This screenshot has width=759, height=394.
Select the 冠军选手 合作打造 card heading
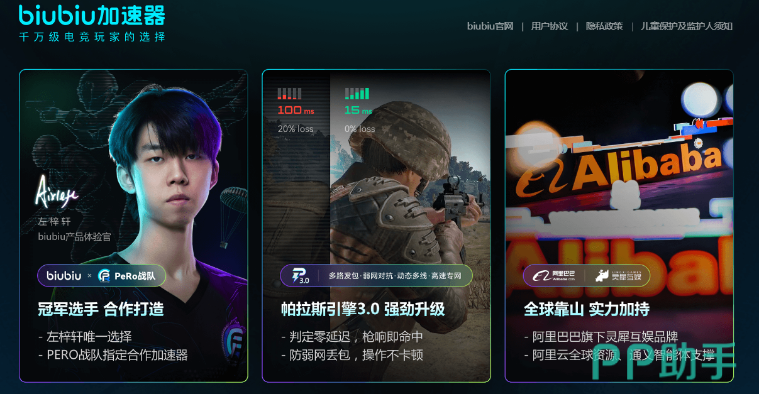coord(101,309)
